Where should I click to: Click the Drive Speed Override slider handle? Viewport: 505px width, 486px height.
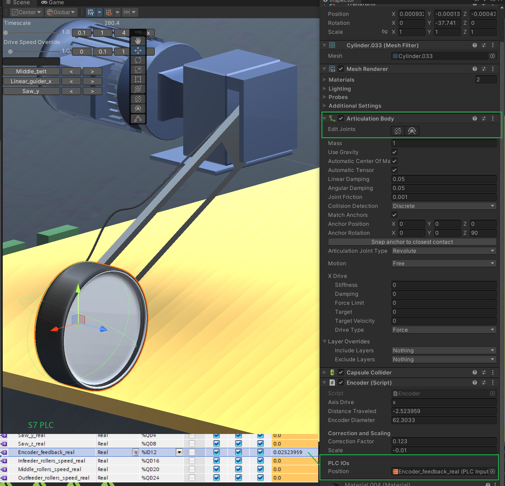click(x=10, y=51)
